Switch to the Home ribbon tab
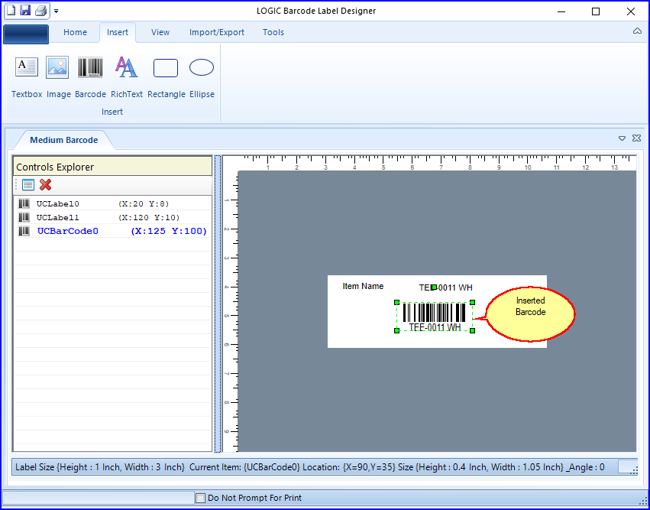Viewport: 650px width, 510px height. click(75, 32)
